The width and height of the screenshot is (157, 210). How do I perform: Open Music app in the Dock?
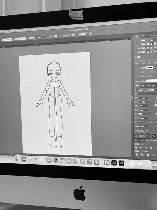(90, 162)
